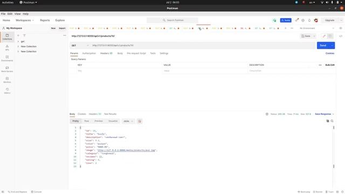The height and width of the screenshot is (194, 345).
Task: Click the pencil edit icon beside Save
Action: click(324, 36)
